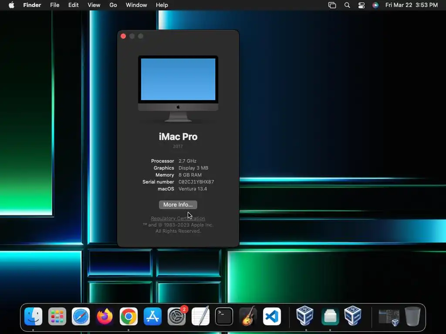Click the More Info... button
Viewport: 446px width, 334px height.
pos(178,205)
